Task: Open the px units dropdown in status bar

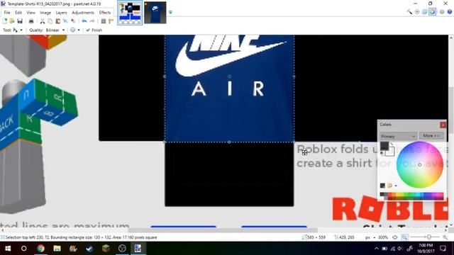Action: (x=370, y=237)
